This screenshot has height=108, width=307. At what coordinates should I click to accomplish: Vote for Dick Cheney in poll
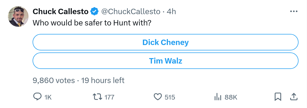click(x=165, y=42)
